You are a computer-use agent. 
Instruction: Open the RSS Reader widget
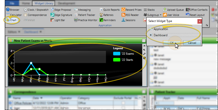pyautogui.click(x=130, y=15)
